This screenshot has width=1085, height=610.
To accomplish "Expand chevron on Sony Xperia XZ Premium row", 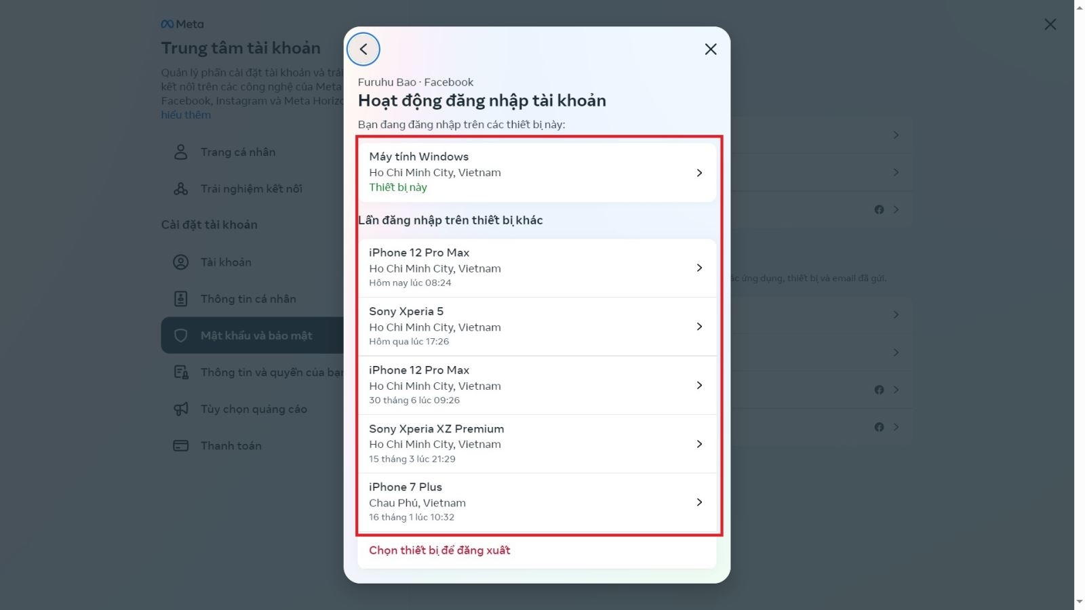I will [x=699, y=444].
